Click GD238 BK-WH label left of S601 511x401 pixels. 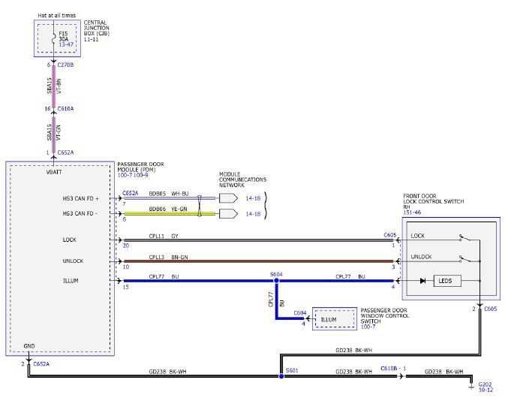click(167, 371)
